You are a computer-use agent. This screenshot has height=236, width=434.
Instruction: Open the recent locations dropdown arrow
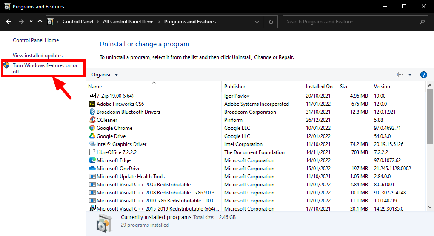pyautogui.click(x=31, y=22)
